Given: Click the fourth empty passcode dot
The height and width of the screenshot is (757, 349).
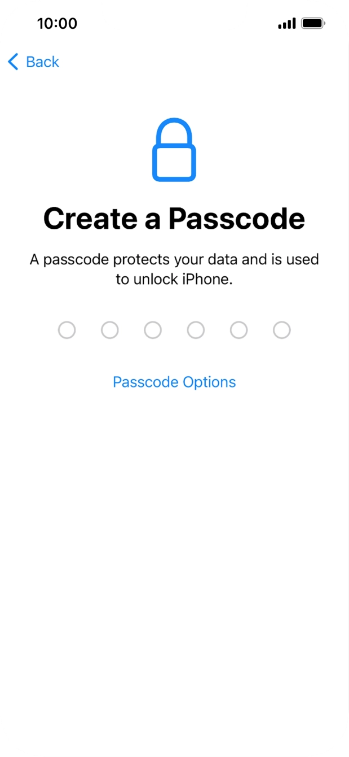Looking at the screenshot, I should [x=196, y=330].
